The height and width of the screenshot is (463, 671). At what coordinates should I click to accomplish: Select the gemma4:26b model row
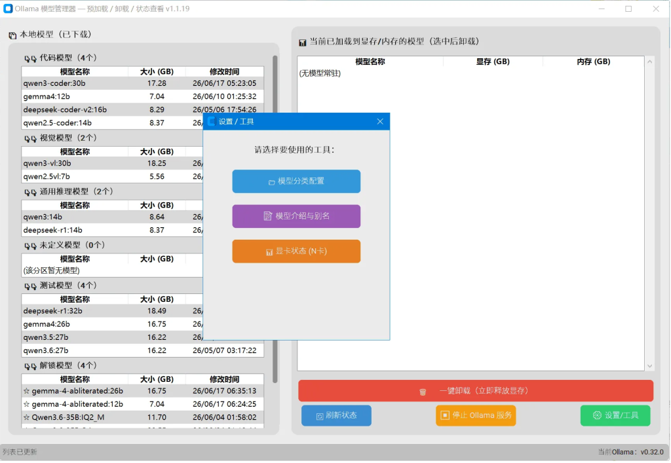(112, 324)
